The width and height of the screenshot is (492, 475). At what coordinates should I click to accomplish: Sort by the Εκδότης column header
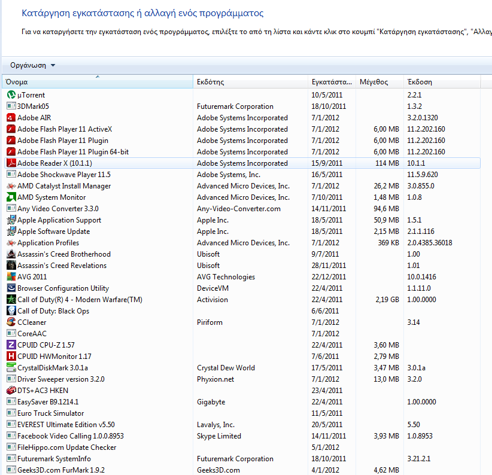tap(250, 82)
